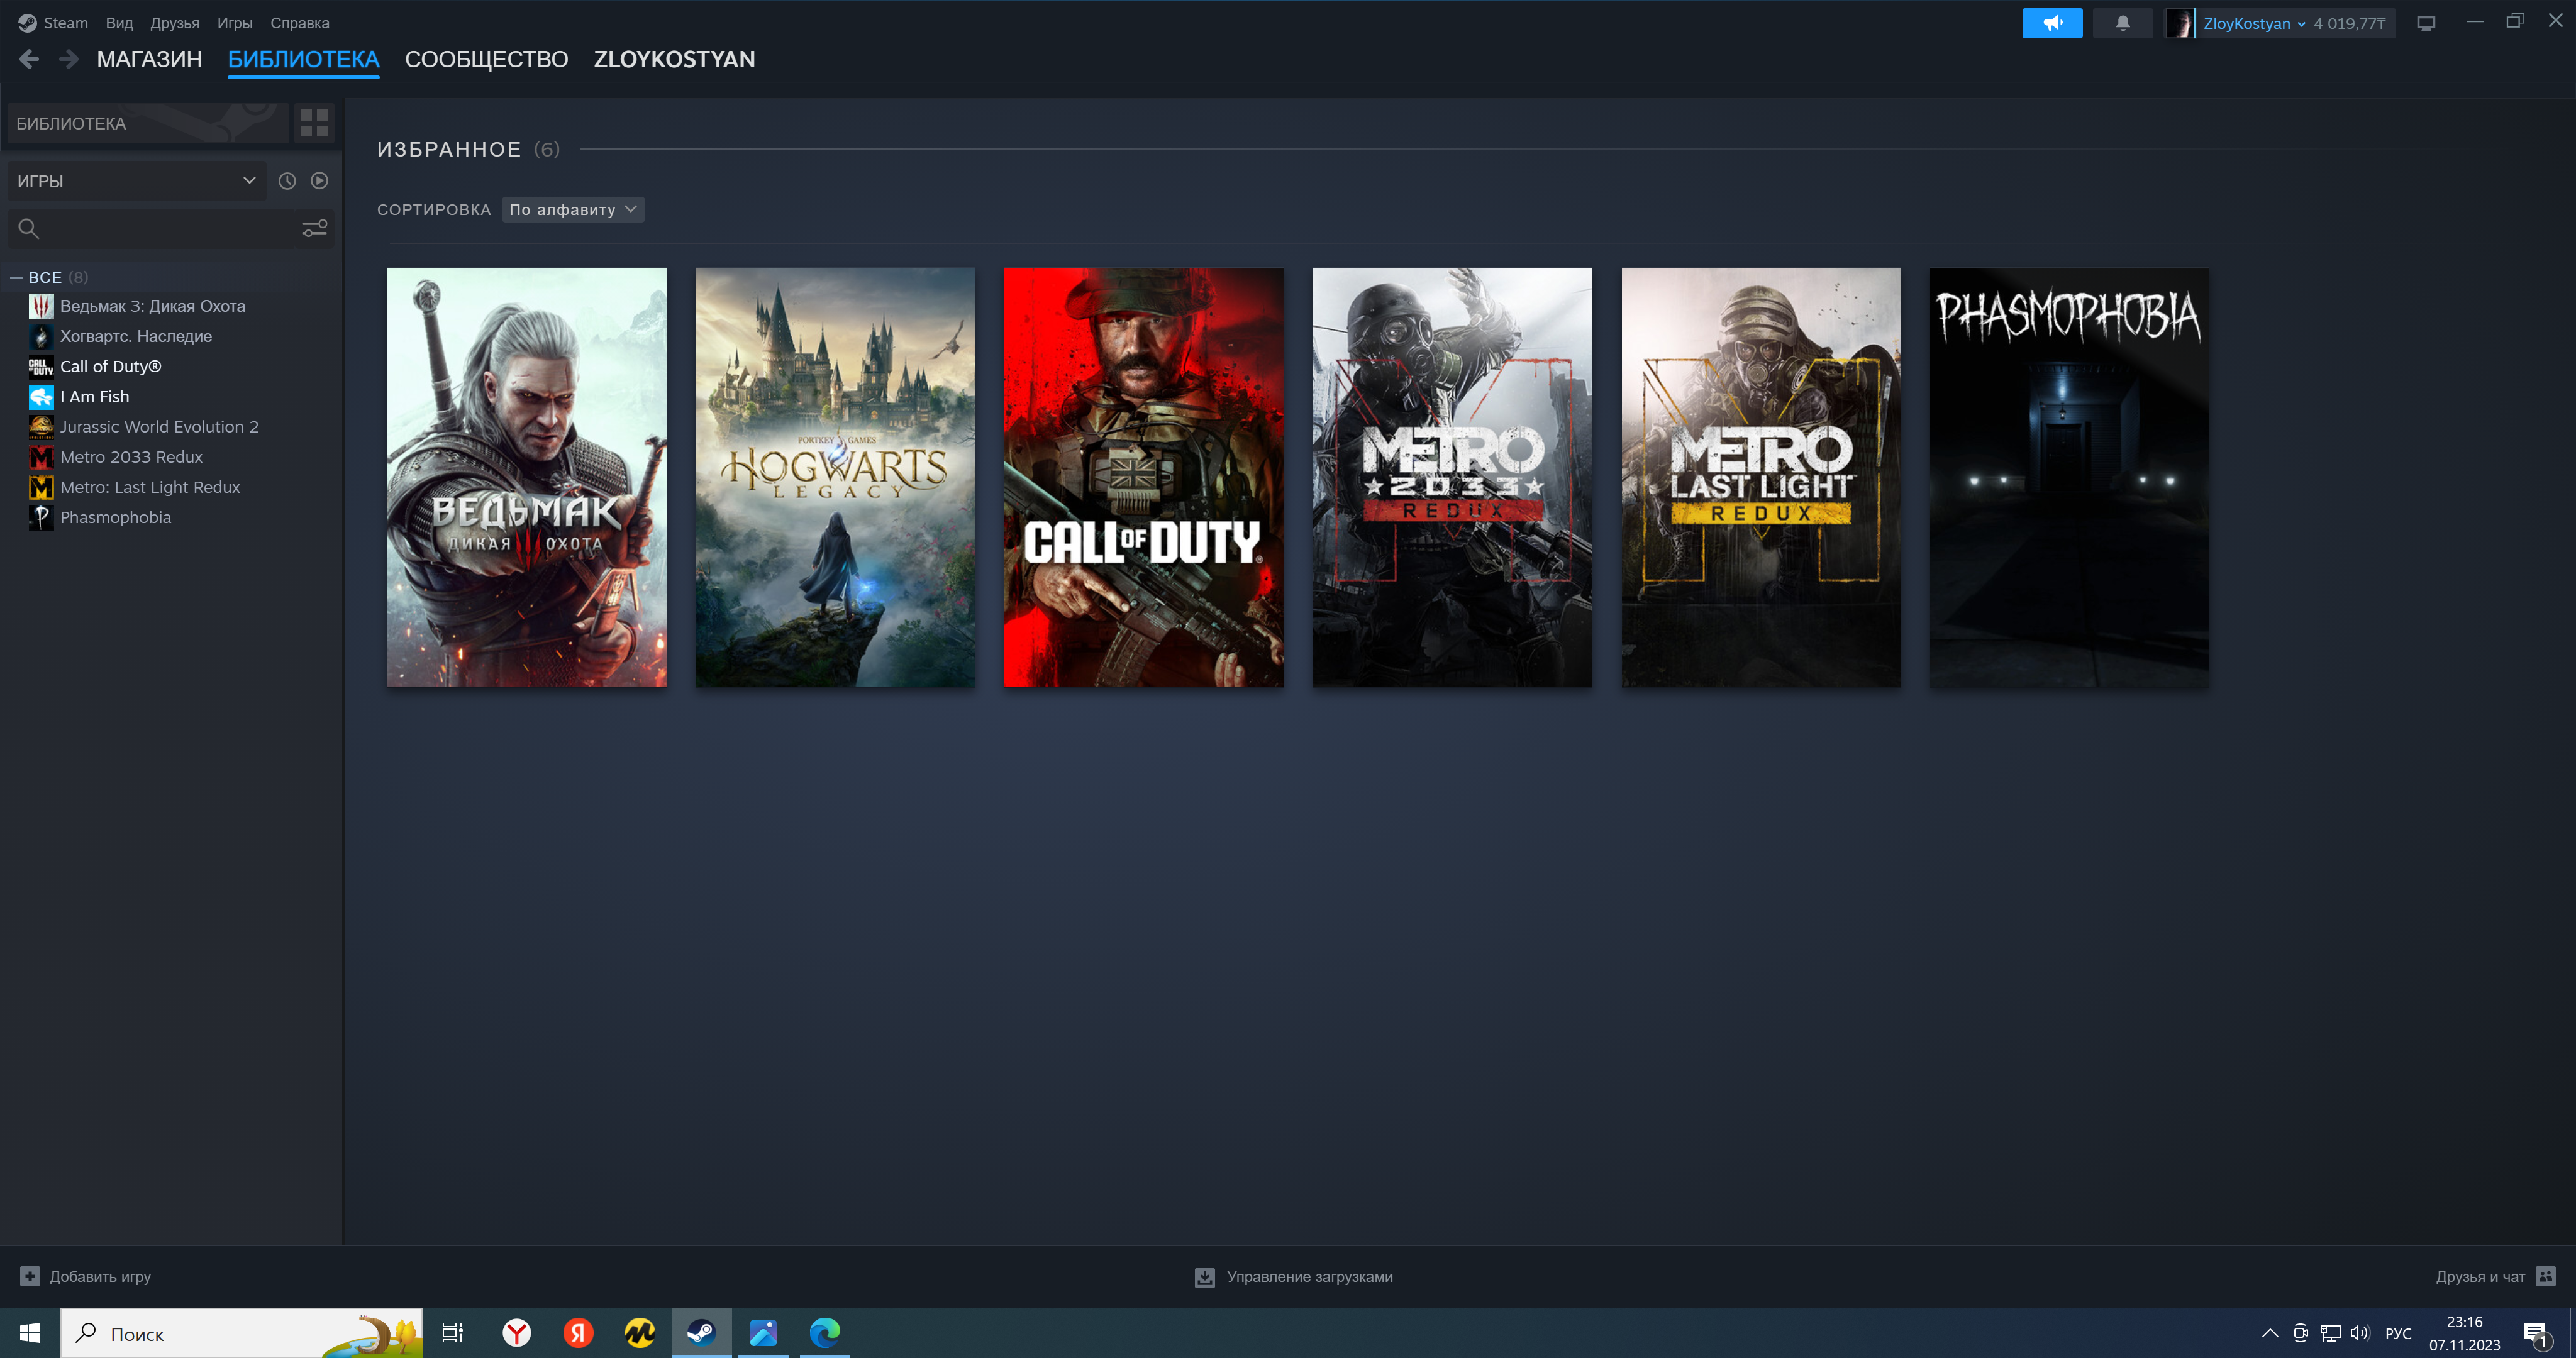Viewport: 2576px width, 1358px height.
Task: Switch to the БИБЛИОТЕКА tab
Action: [303, 60]
